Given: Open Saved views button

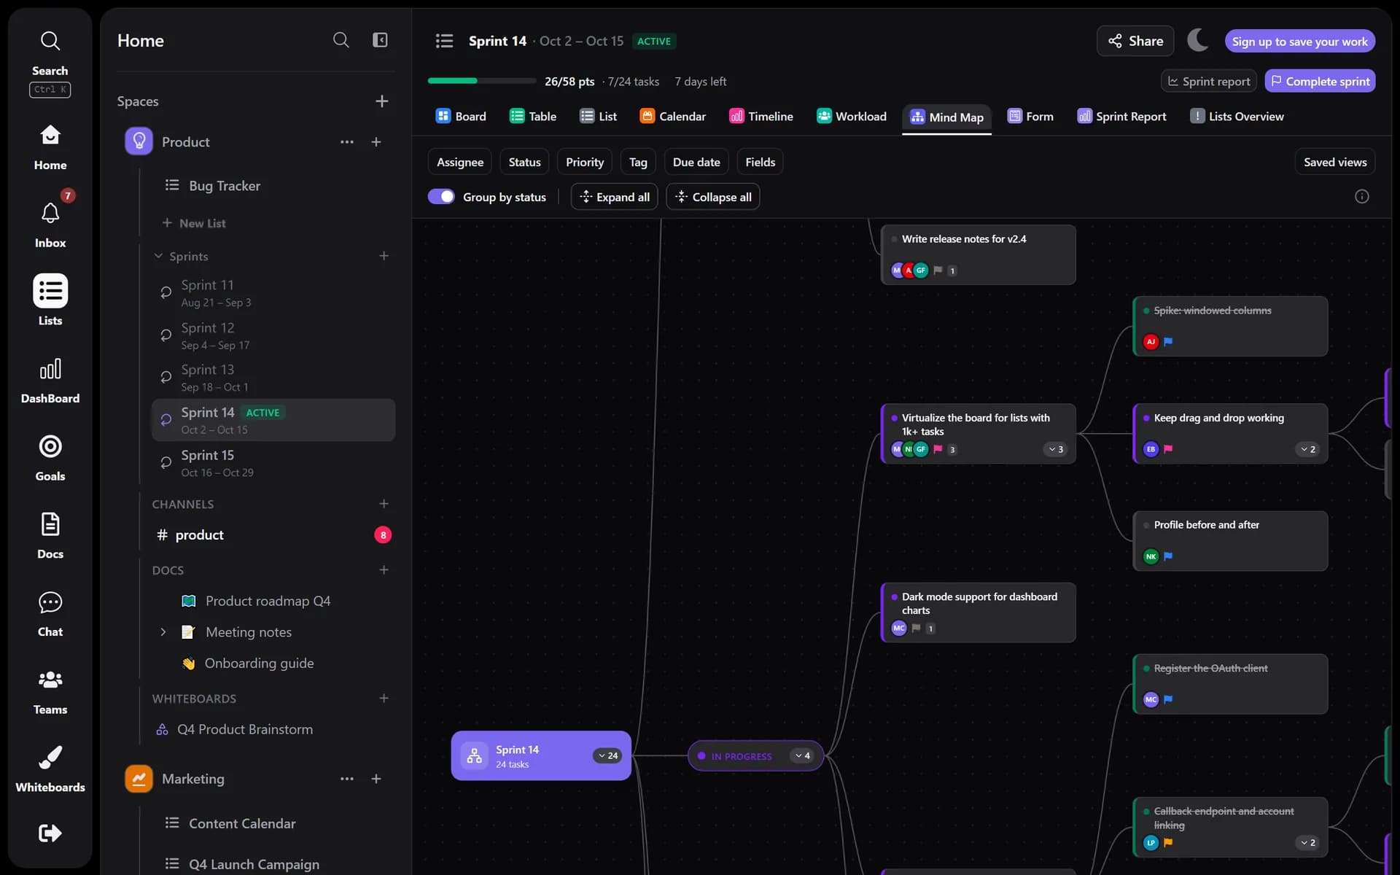Looking at the screenshot, I should 1335,162.
